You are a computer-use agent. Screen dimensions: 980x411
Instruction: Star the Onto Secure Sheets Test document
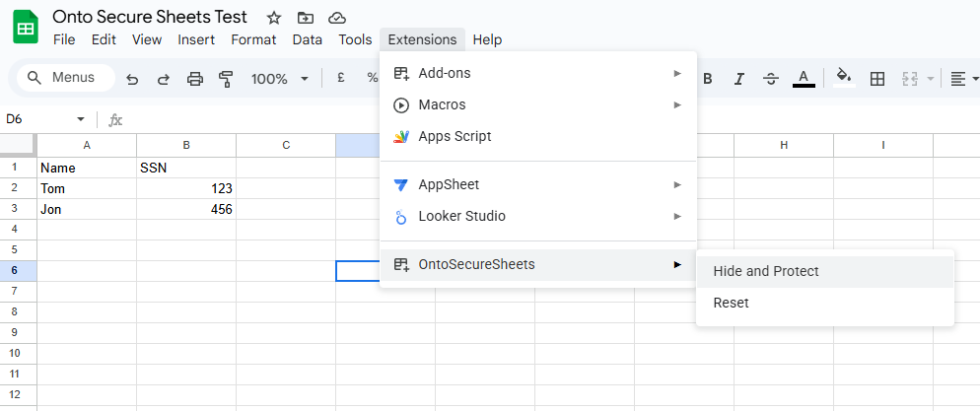coord(274,18)
